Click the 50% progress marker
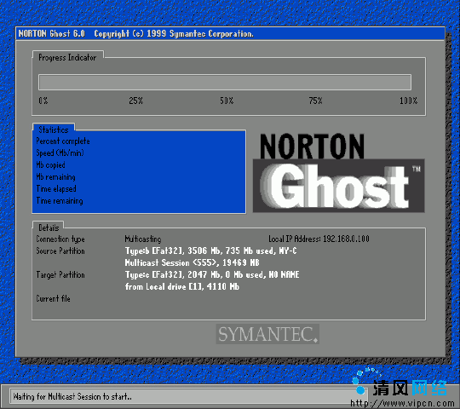 click(227, 101)
